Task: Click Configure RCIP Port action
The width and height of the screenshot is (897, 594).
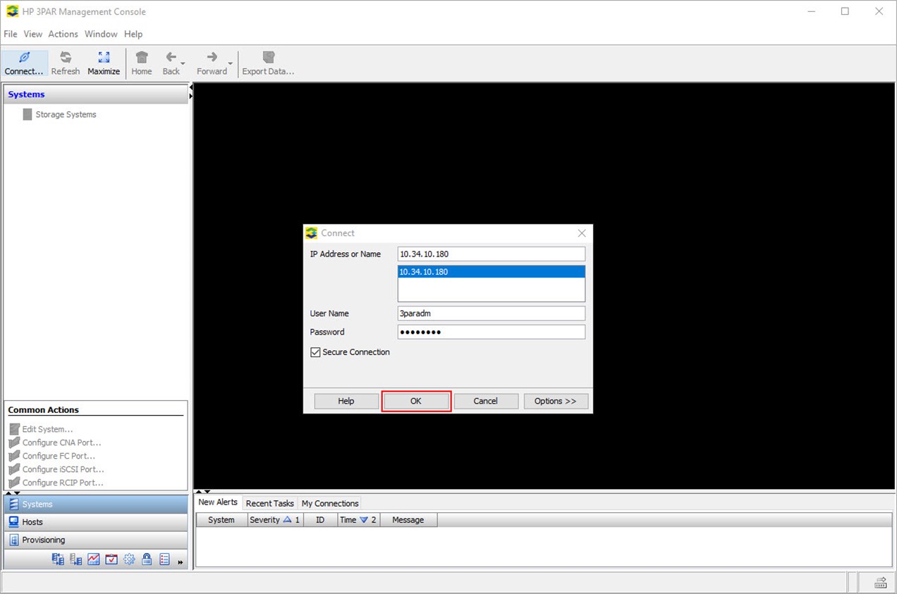Action: pos(56,483)
